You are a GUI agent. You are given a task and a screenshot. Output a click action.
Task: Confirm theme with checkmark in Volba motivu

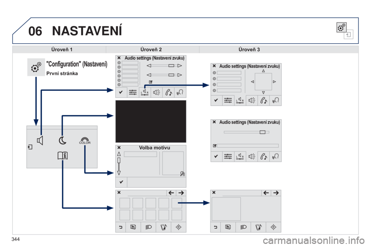coord(121,182)
